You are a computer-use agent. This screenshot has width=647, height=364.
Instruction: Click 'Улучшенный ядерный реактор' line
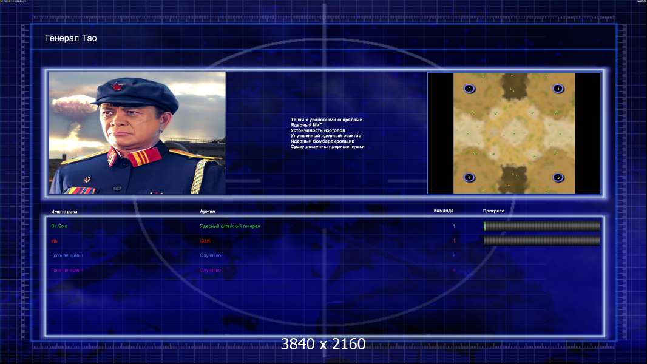click(x=325, y=136)
